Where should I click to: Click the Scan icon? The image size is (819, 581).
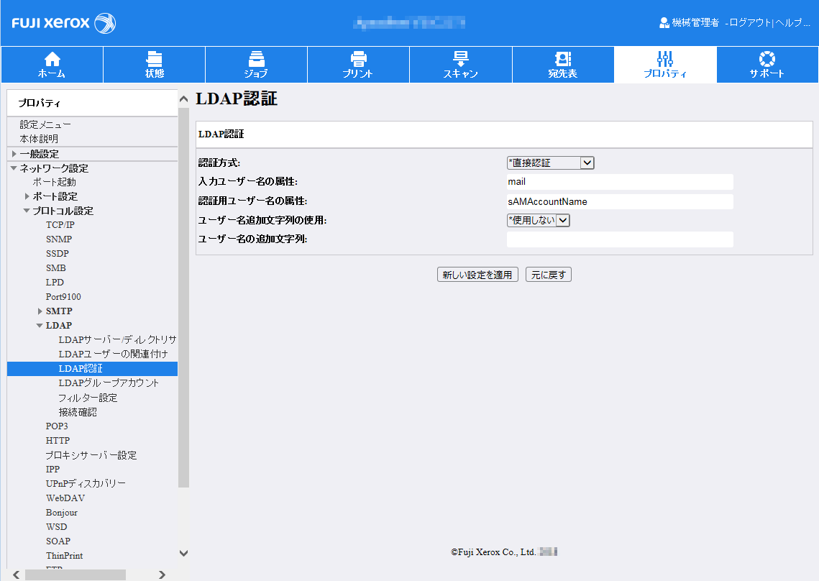(x=460, y=59)
